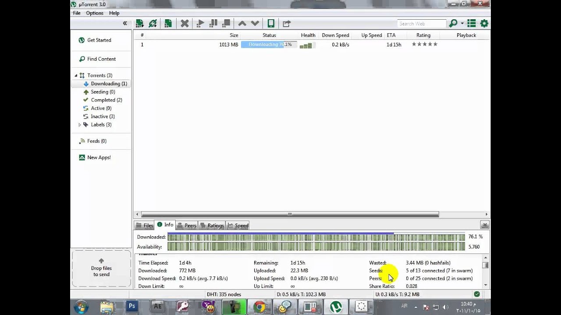Image resolution: width=561 pixels, height=315 pixels.
Task: Click the Share toolbar icon
Action: pos(287,23)
